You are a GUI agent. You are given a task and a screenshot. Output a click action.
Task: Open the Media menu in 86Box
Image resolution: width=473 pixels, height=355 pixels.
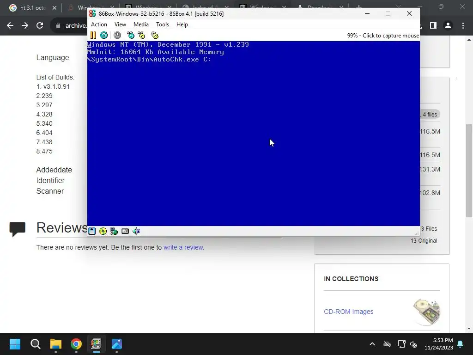(x=141, y=24)
